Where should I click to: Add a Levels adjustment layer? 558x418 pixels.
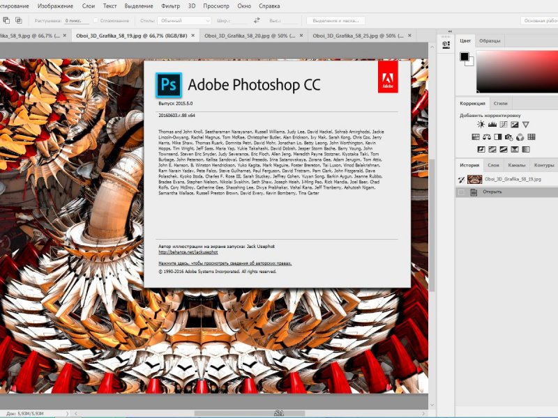pos(492,125)
